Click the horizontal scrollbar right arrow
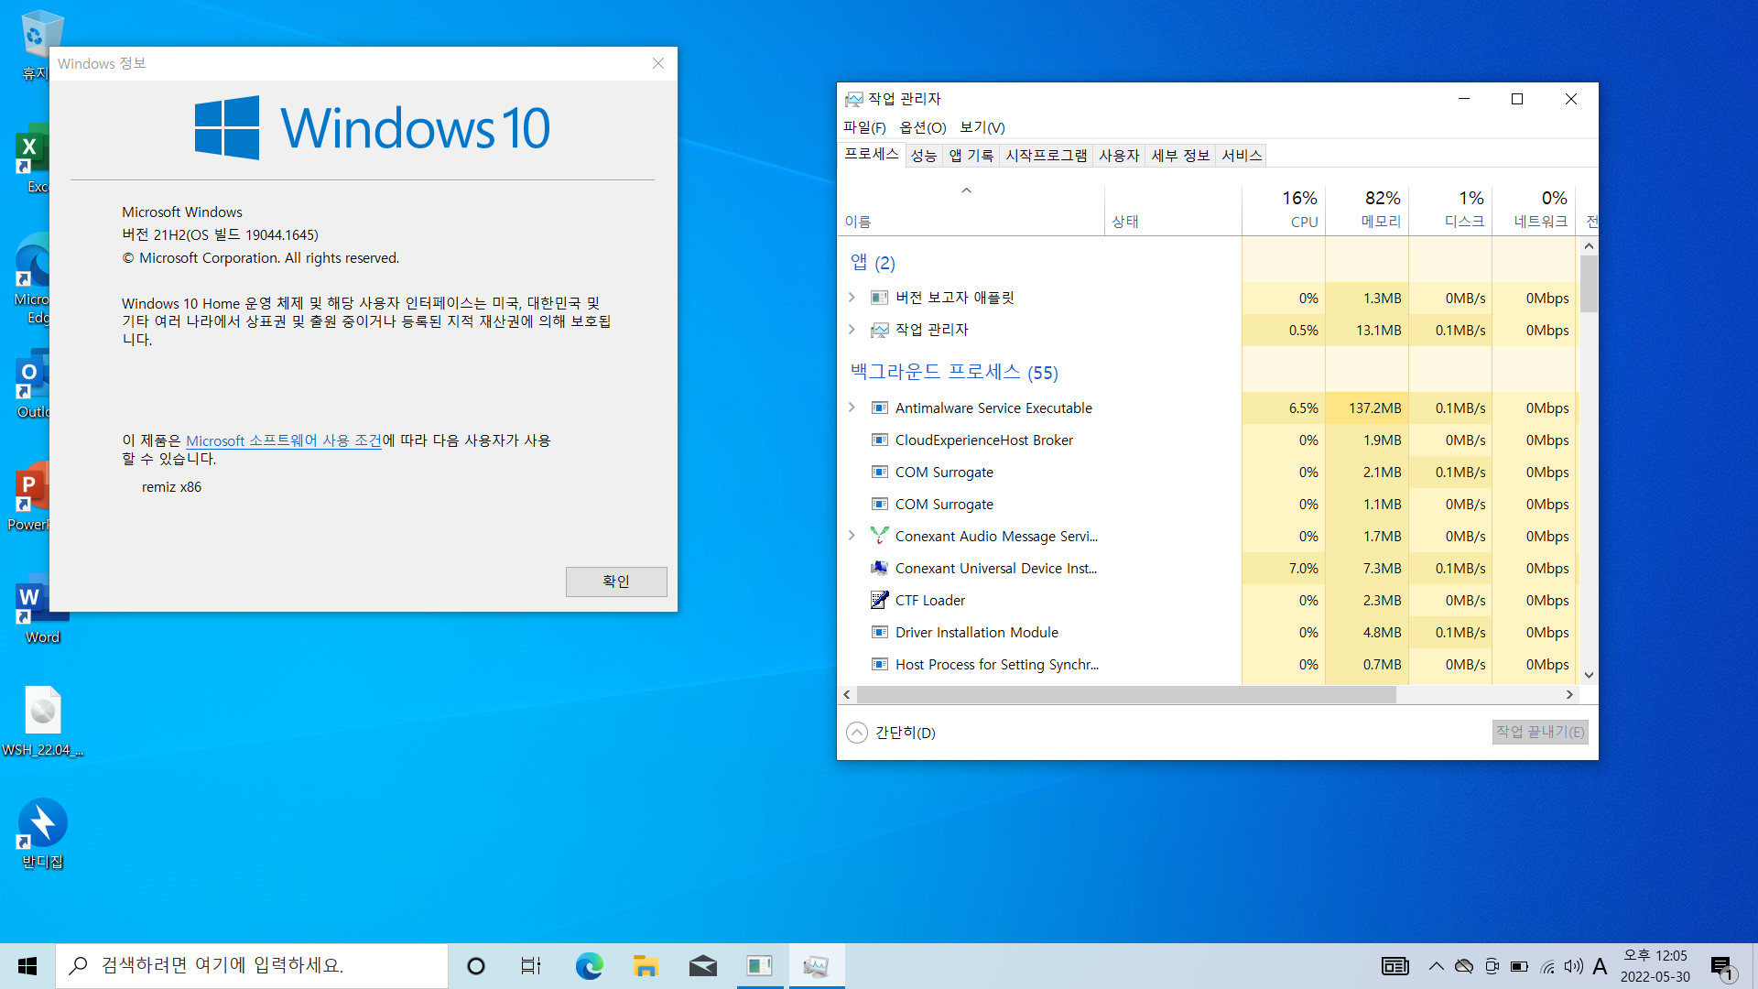 pos(1569,694)
